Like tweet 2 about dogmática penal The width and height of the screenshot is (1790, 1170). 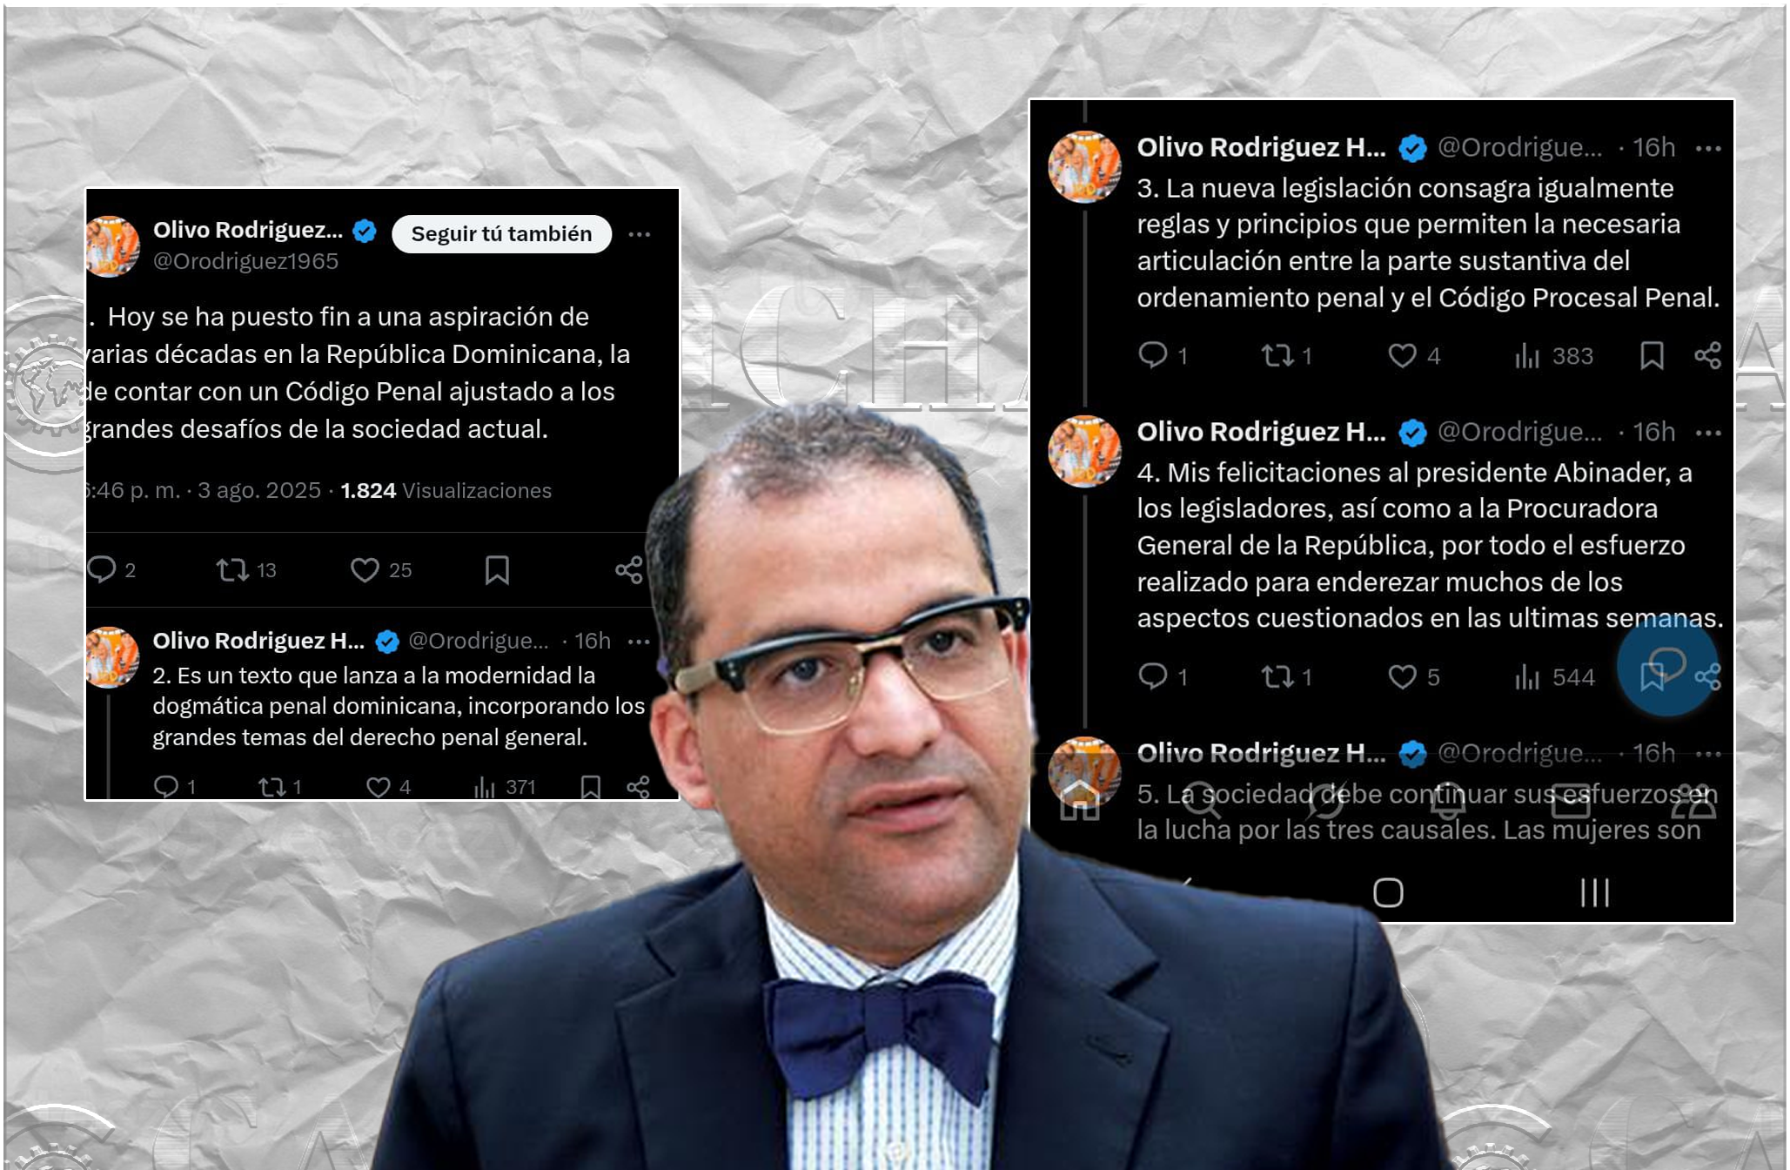tap(378, 787)
